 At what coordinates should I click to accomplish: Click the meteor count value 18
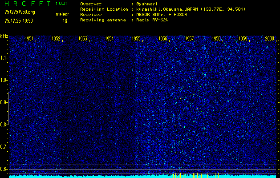coord(65,21)
